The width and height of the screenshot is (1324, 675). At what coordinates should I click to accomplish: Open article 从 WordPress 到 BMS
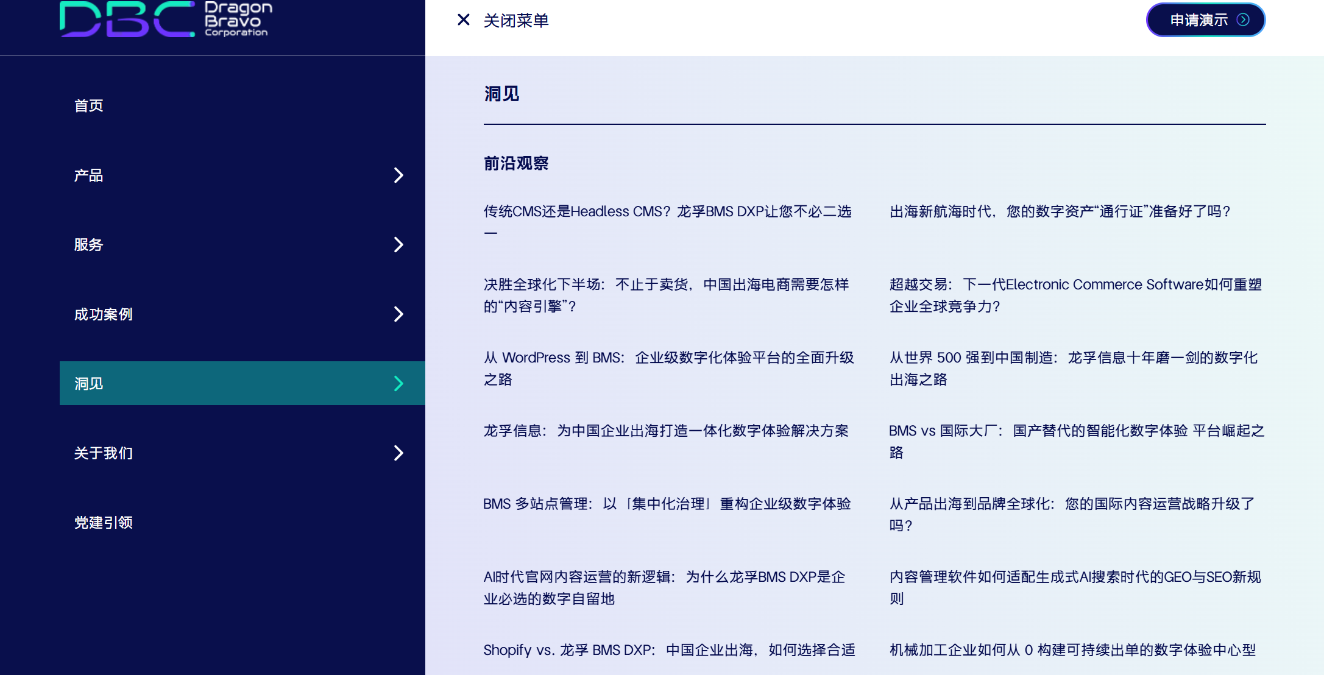click(669, 369)
